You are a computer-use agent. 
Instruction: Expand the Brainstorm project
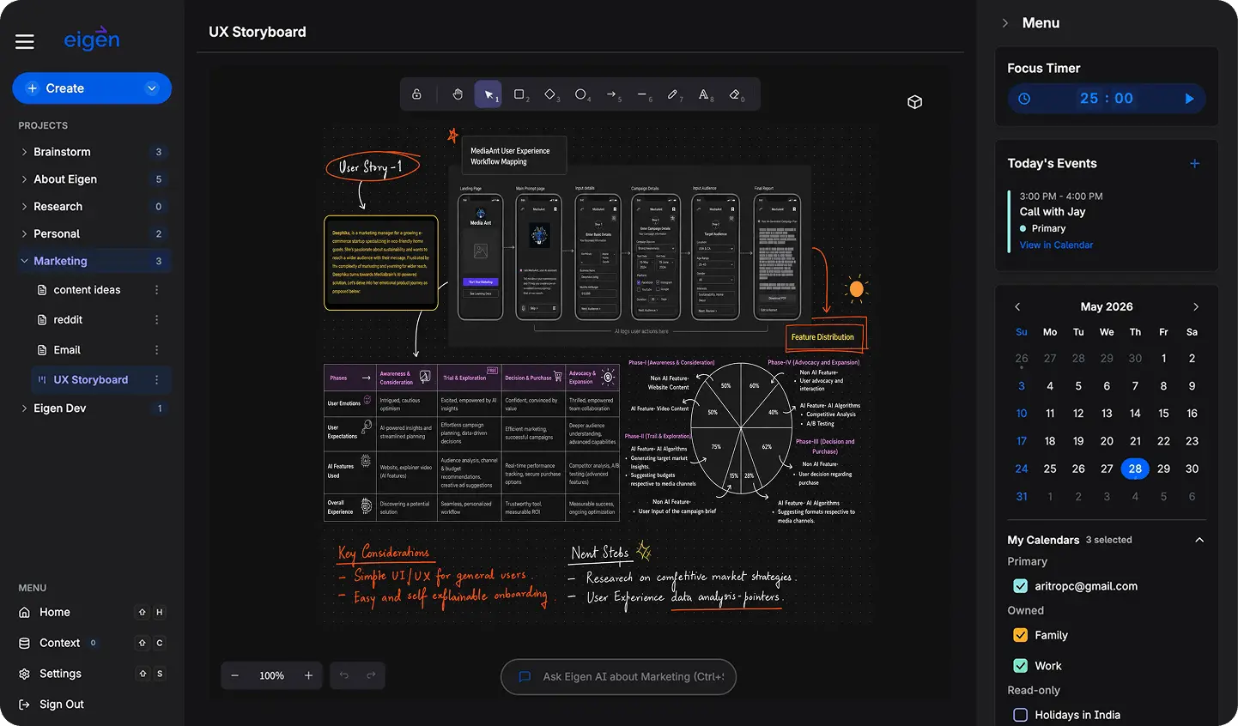click(24, 152)
